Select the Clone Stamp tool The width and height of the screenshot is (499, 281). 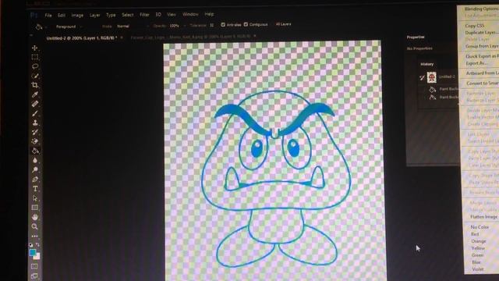(34, 123)
